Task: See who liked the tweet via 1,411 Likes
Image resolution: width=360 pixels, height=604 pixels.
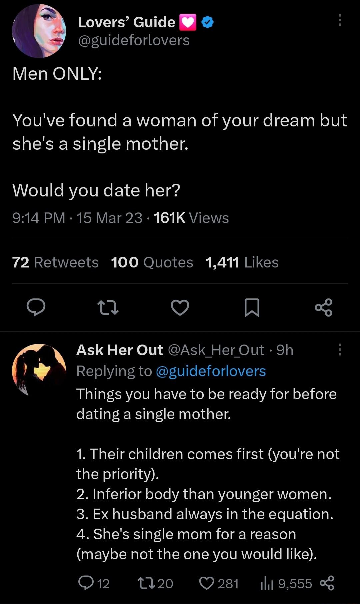Action: click(x=242, y=262)
